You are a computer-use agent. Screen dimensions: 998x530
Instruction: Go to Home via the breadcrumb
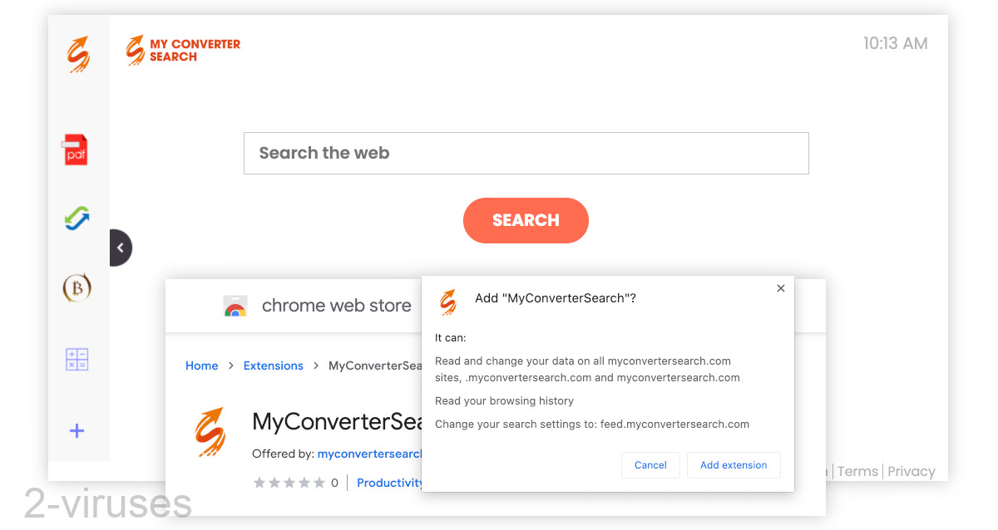[x=201, y=366]
